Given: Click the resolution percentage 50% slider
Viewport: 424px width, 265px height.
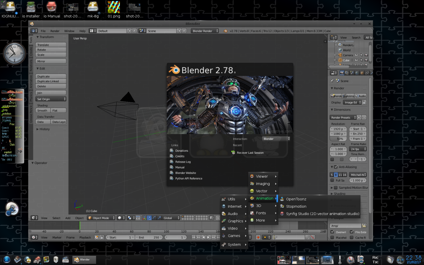Looking at the screenshot, I should [340, 139].
